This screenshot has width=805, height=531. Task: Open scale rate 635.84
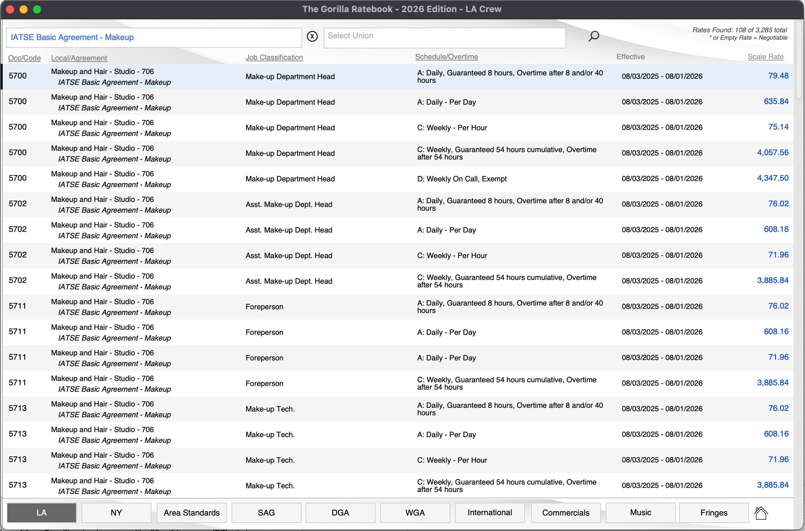click(x=776, y=101)
